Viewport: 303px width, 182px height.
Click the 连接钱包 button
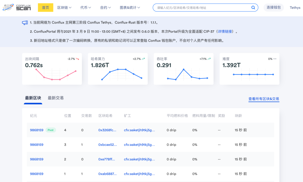(274, 8)
